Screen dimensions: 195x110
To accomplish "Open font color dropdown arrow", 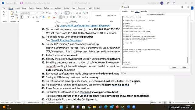I will (56, 17).
